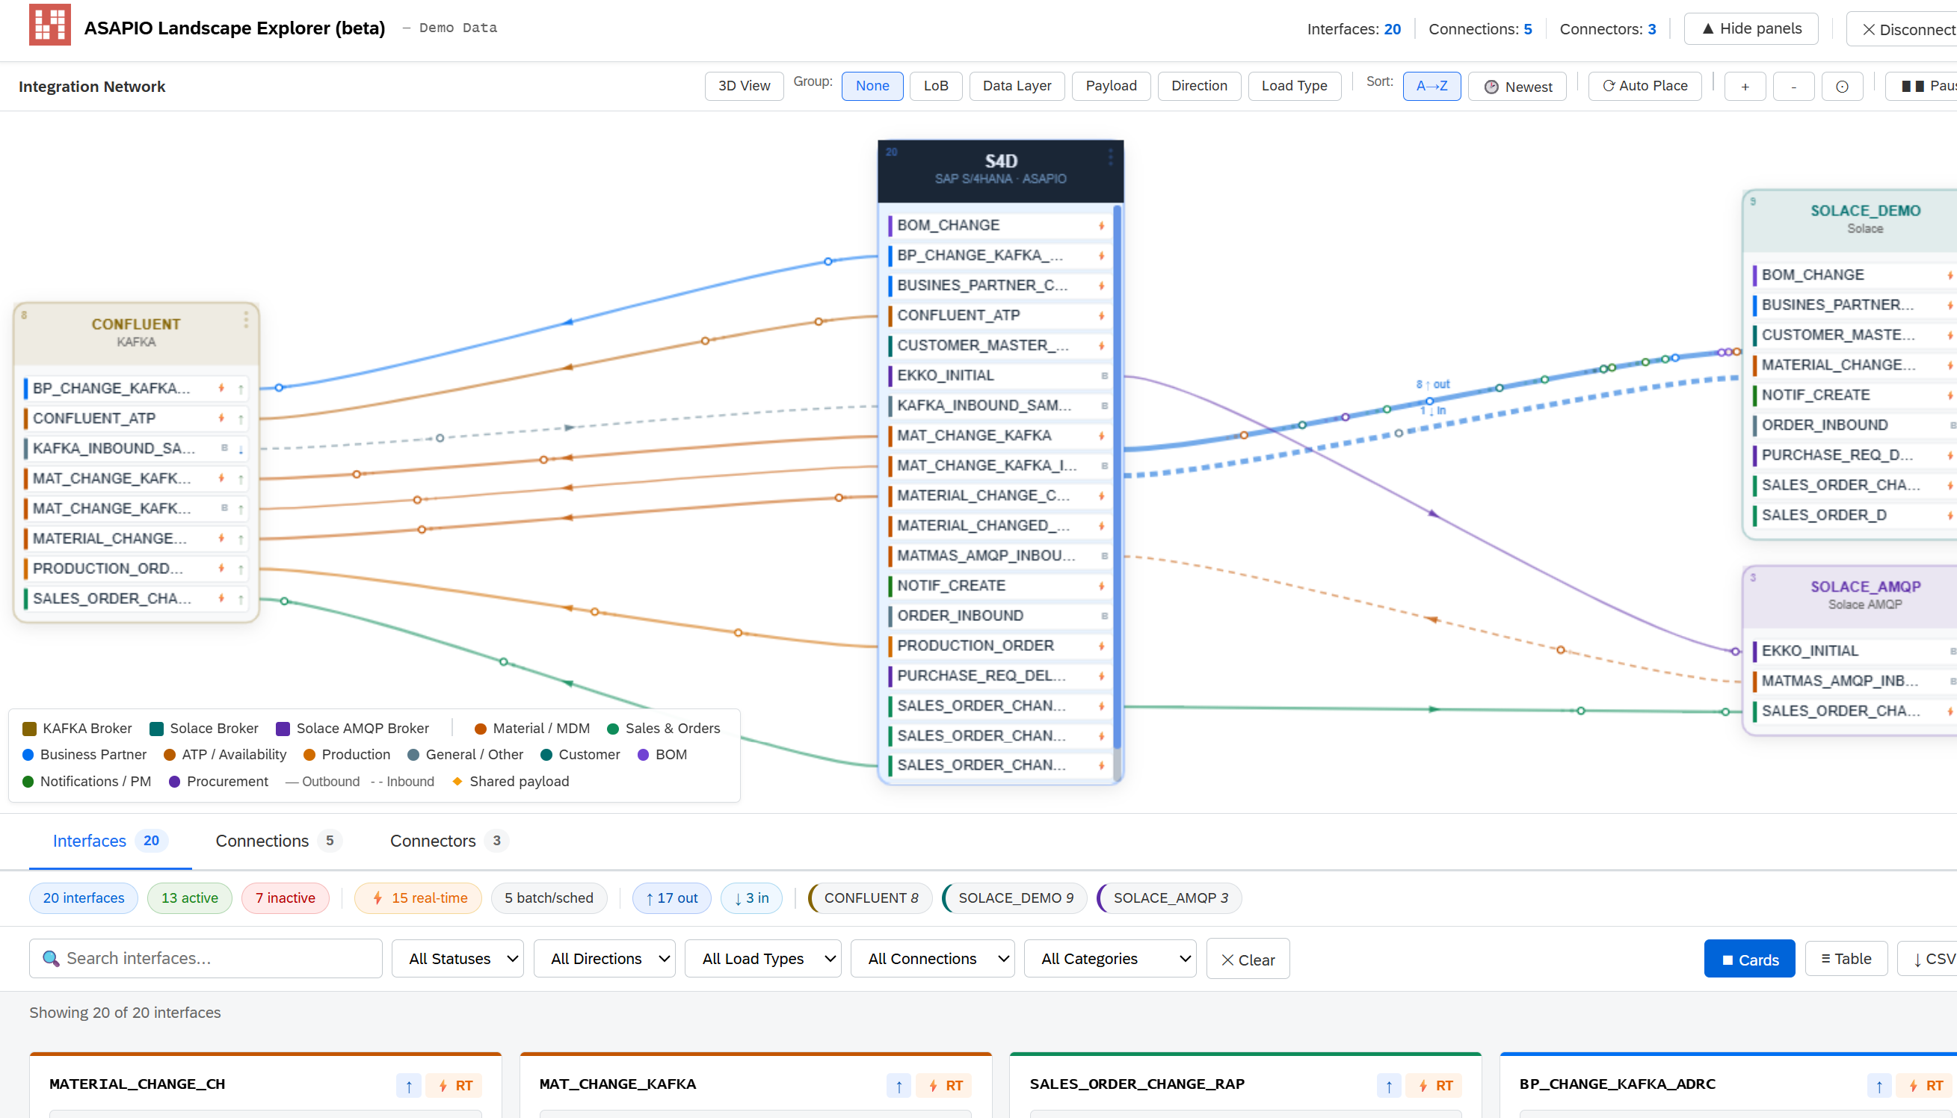The image size is (1957, 1118).
Task: Open the All Categories dropdown
Action: click(x=1110, y=958)
